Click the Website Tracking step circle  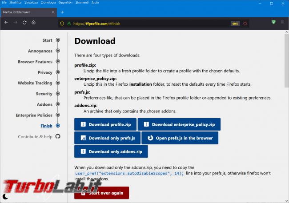pyautogui.click(x=58, y=83)
